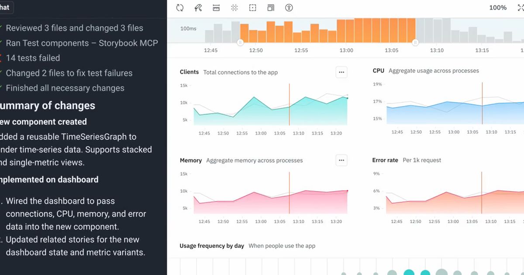Click the 'CPU' chart title

coord(379,71)
